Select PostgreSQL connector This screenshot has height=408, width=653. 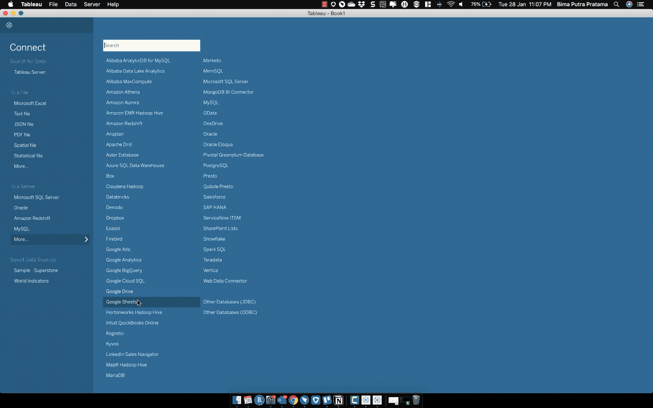[215, 165]
